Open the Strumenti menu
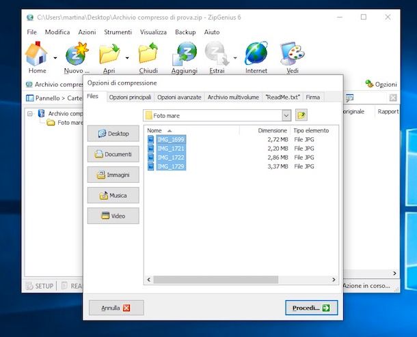The image size is (417, 337). pyautogui.click(x=118, y=32)
